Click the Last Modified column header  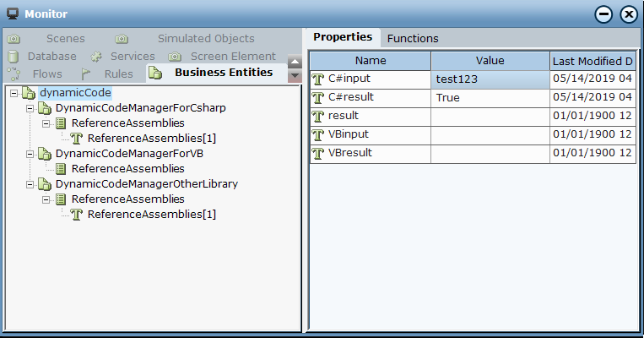(x=592, y=61)
